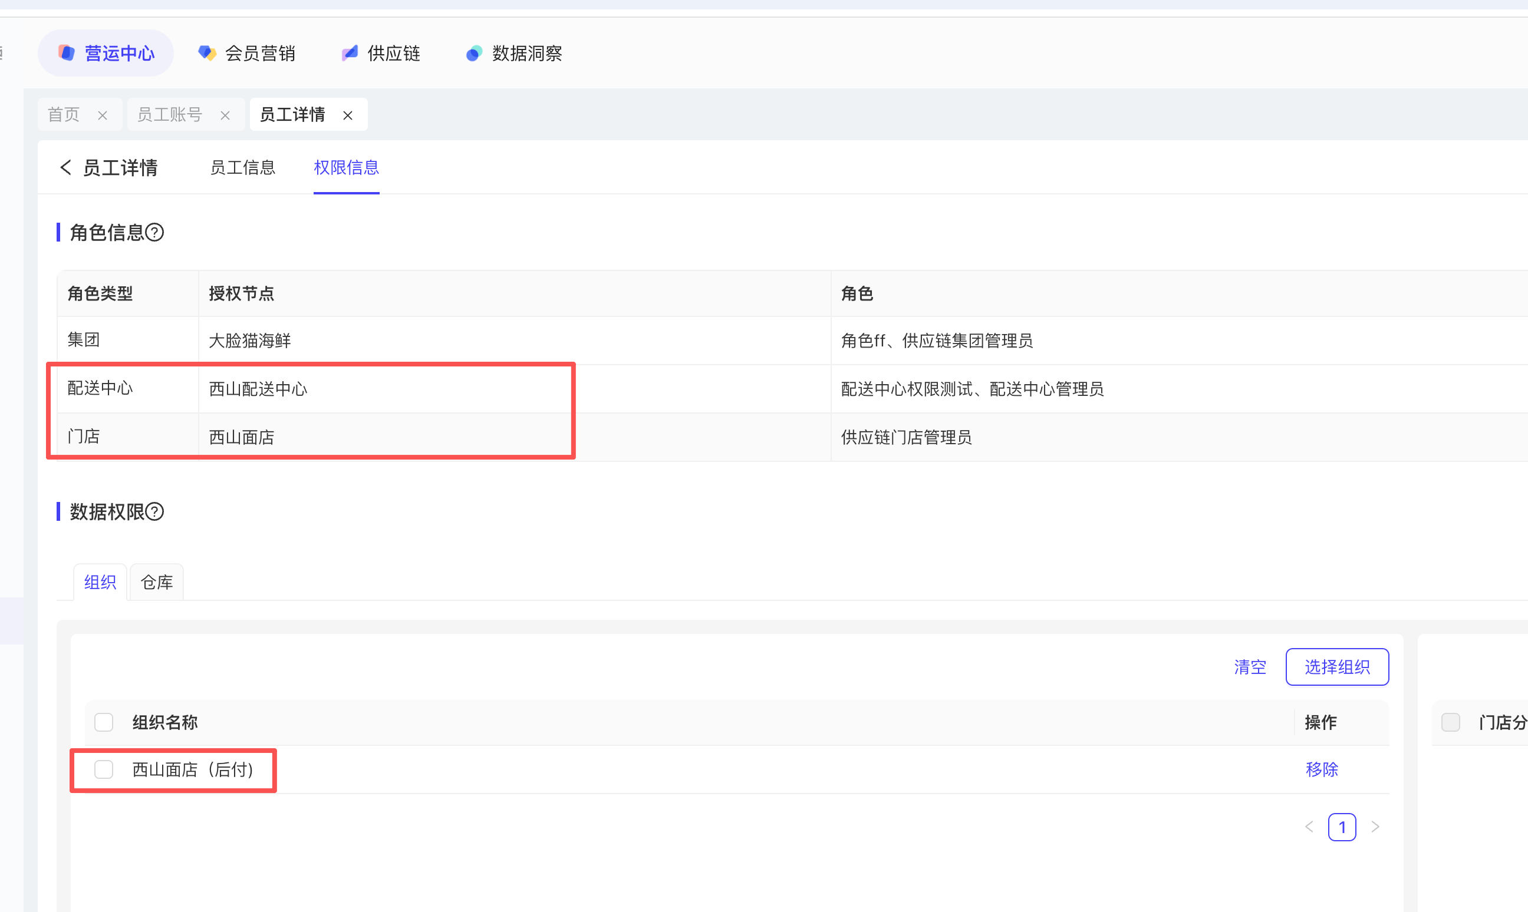Go to the previous page arrow
The height and width of the screenshot is (912, 1528).
(x=1309, y=827)
